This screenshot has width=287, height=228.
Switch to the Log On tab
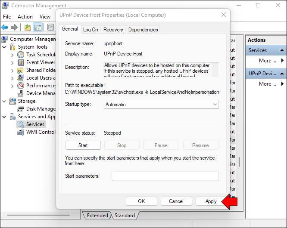(x=90, y=30)
